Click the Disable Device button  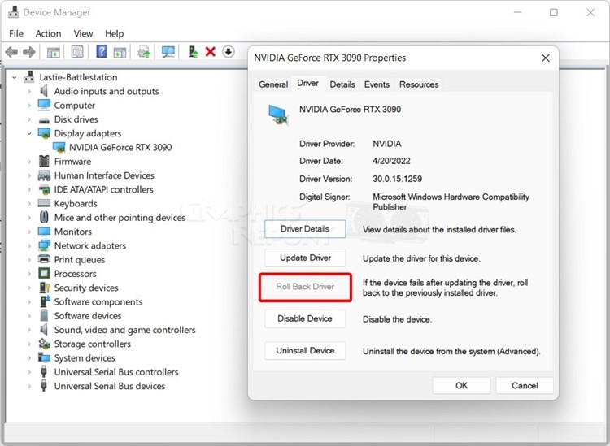click(305, 318)
